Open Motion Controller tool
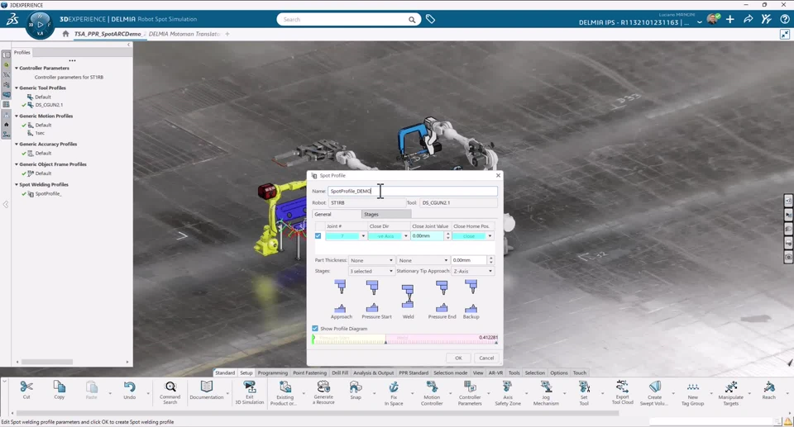 coord(432,387)
